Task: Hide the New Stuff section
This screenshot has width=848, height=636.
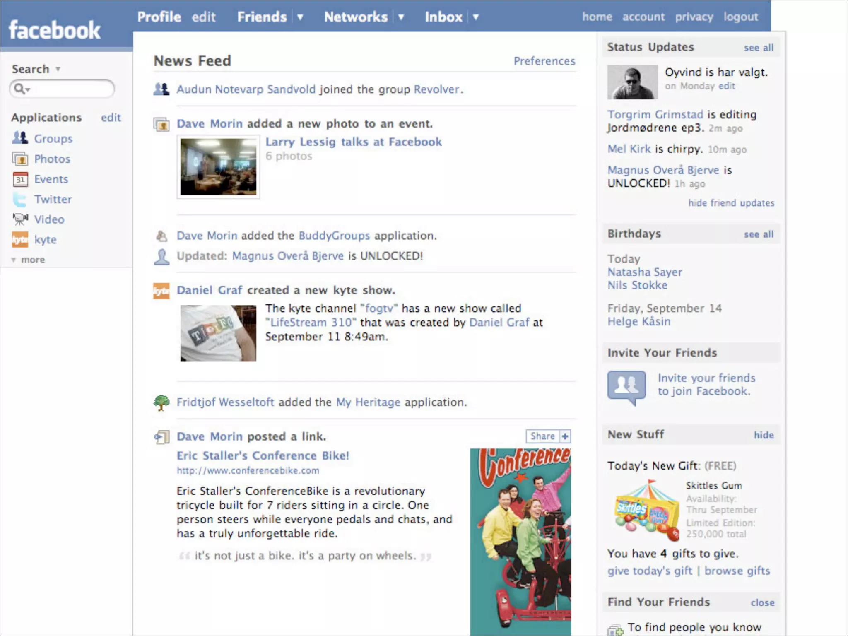Action: (x=763, y=435)
